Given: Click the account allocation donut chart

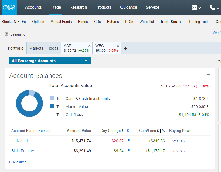Looking at the screenshot, I should pyautogui.click(x=29, y=103).
